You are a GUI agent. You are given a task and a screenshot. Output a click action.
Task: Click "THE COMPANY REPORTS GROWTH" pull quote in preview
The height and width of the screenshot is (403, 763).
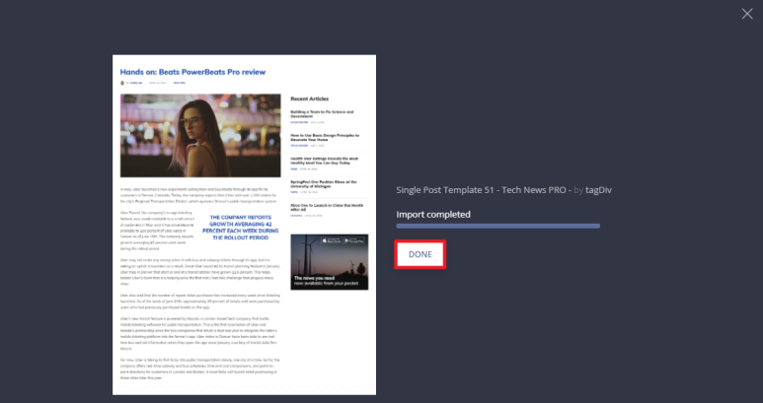click(241, 228)
